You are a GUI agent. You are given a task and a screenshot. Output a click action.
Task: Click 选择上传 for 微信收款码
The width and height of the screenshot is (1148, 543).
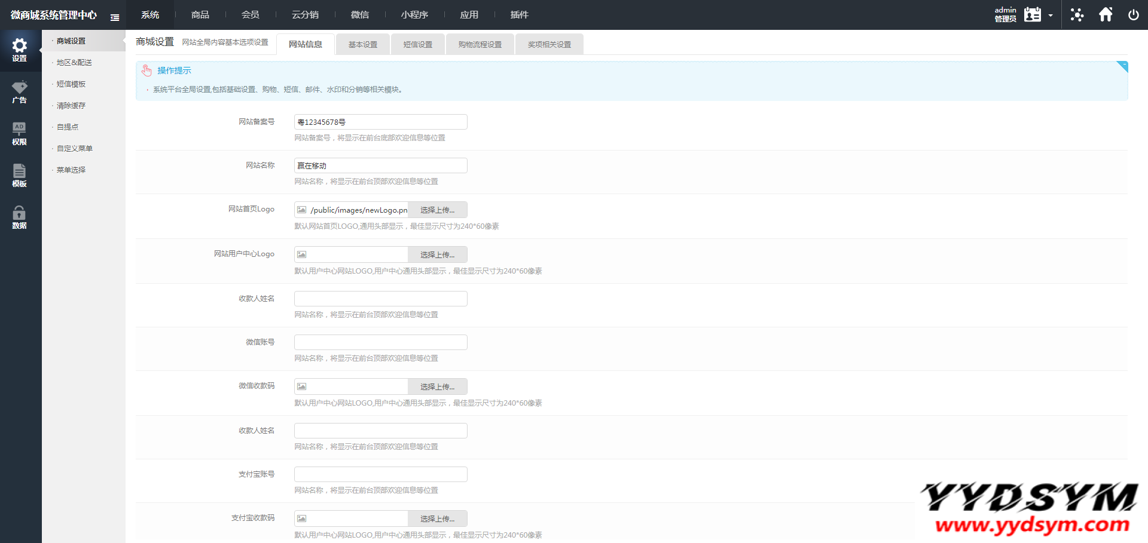437,386
